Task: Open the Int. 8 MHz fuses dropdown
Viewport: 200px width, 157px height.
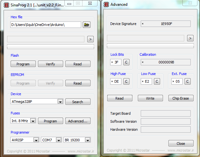Action: [x=33, y=121]
